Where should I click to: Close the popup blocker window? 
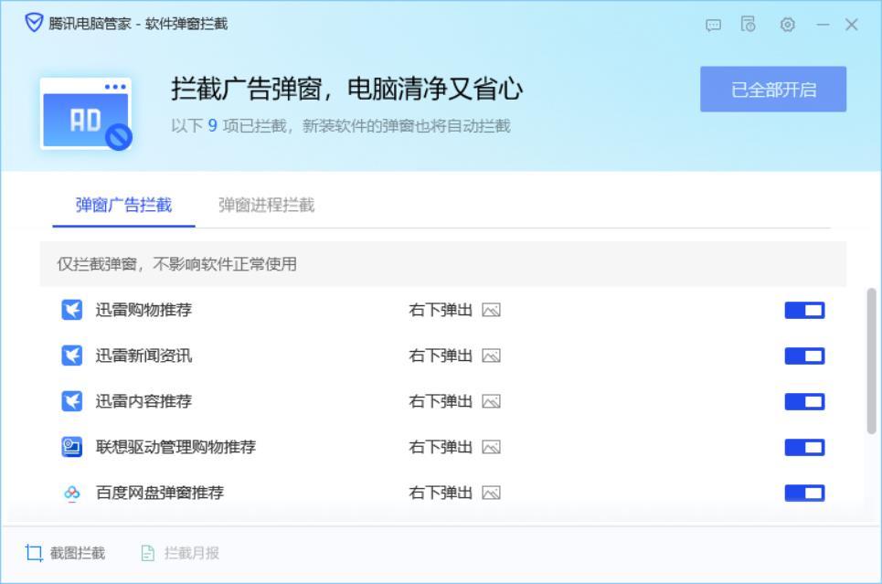point(852,25)
